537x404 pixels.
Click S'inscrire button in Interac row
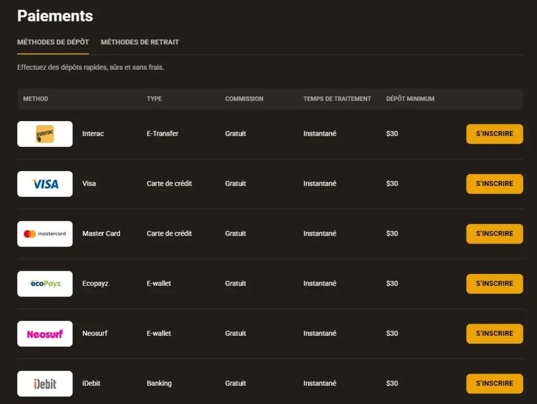495,134
